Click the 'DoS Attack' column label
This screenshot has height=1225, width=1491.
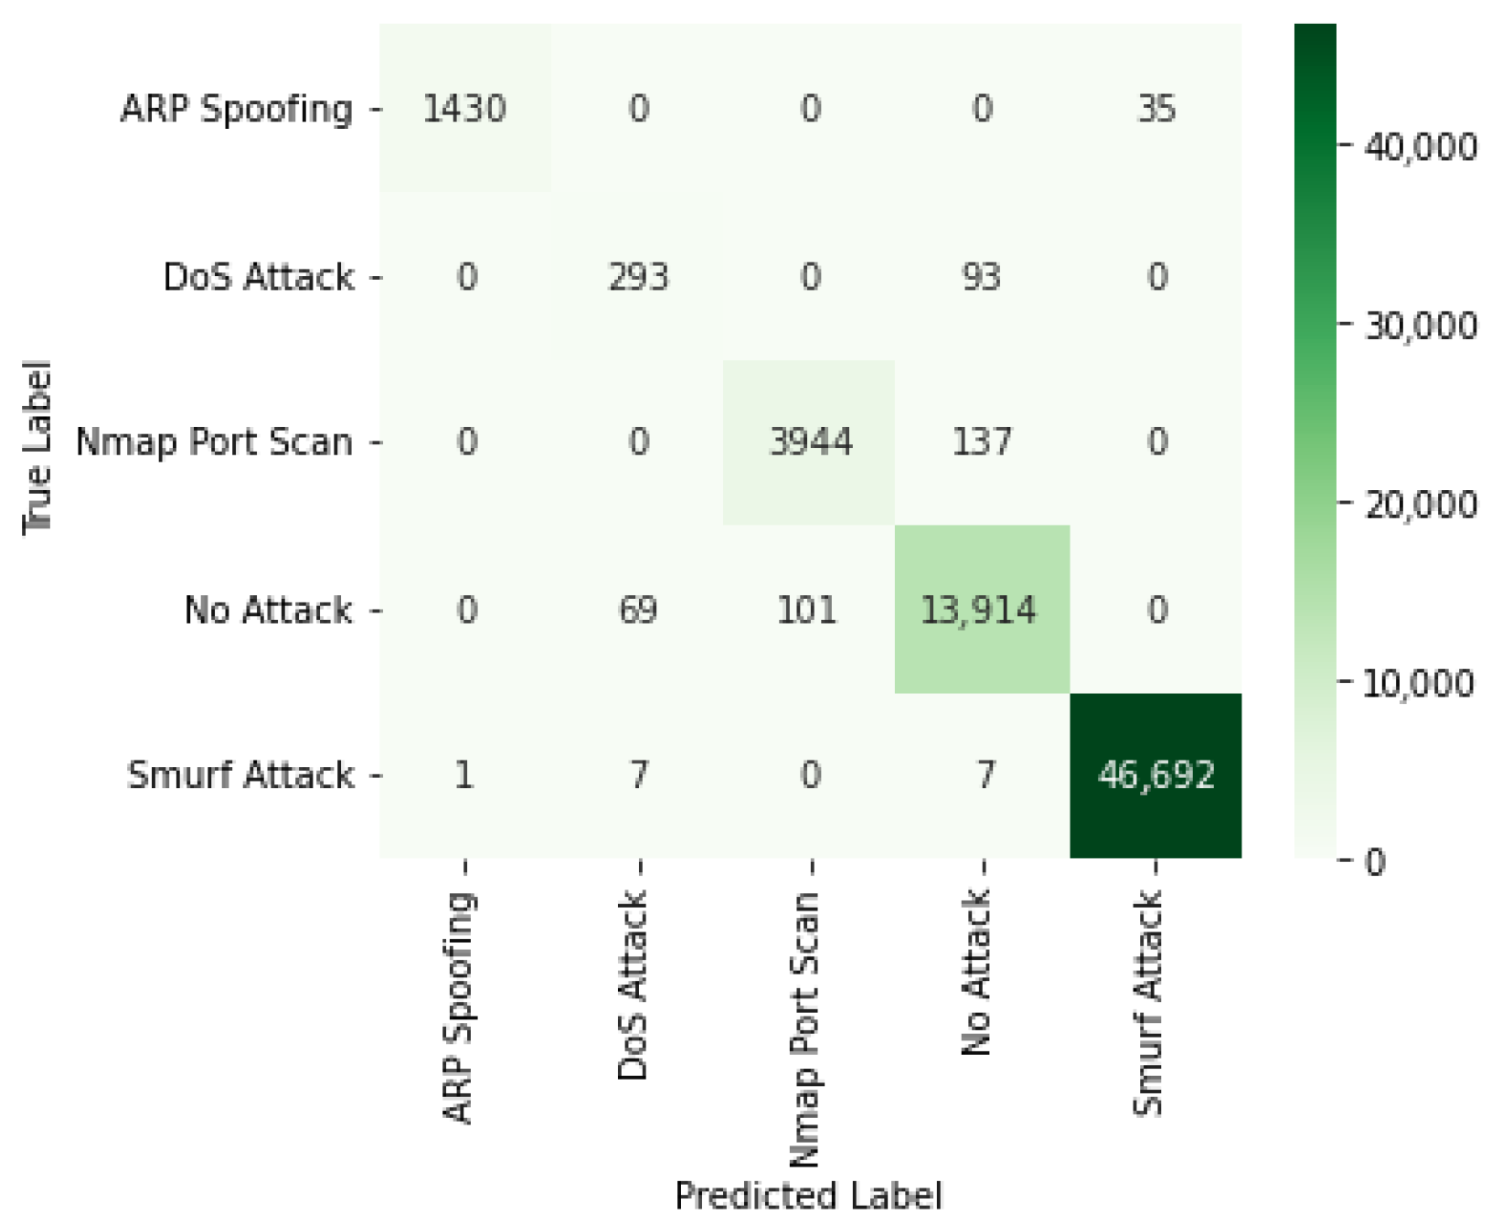click(x=633, y=985)
